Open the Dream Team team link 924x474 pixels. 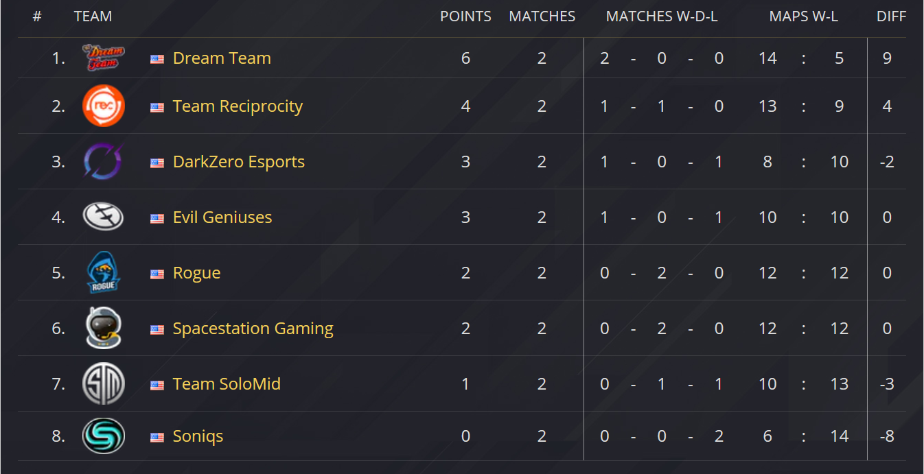(222, 58)
